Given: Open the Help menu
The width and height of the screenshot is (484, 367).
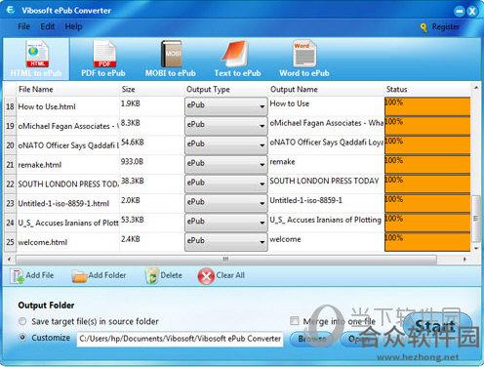Looking at the screenshot, I should click(73, 26).
